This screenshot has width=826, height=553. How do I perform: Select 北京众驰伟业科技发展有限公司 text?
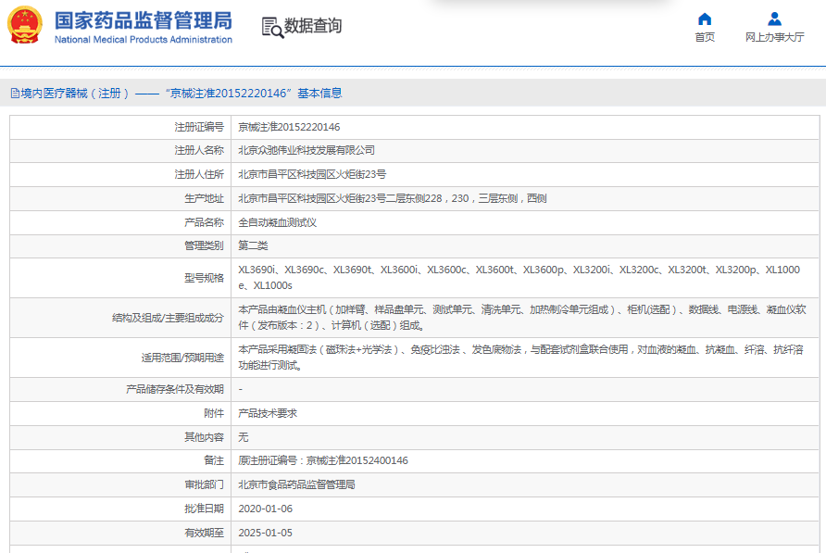click(307, 150)
